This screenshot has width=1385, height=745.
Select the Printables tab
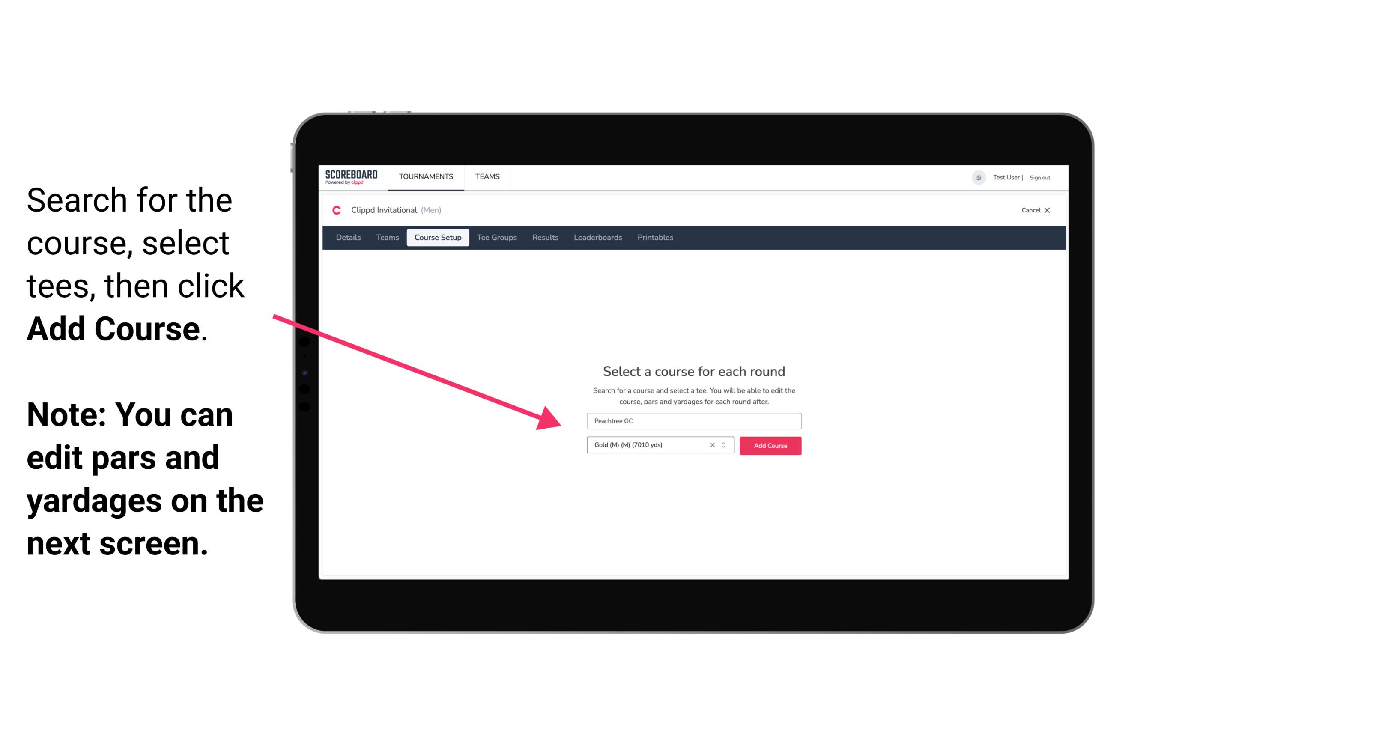coord(656,238)
